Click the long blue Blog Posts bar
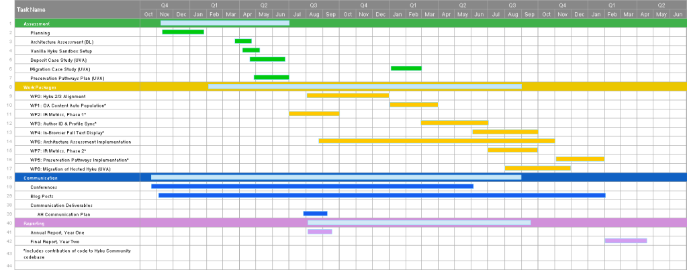The height and width of the screenshot is (270, 687). tap(381, 195)
